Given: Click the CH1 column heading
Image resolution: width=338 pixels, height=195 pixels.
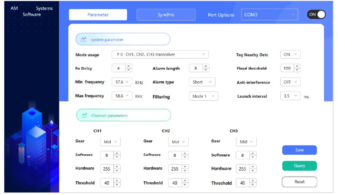Looking at the screenshot, I should [x=98, y=131].
